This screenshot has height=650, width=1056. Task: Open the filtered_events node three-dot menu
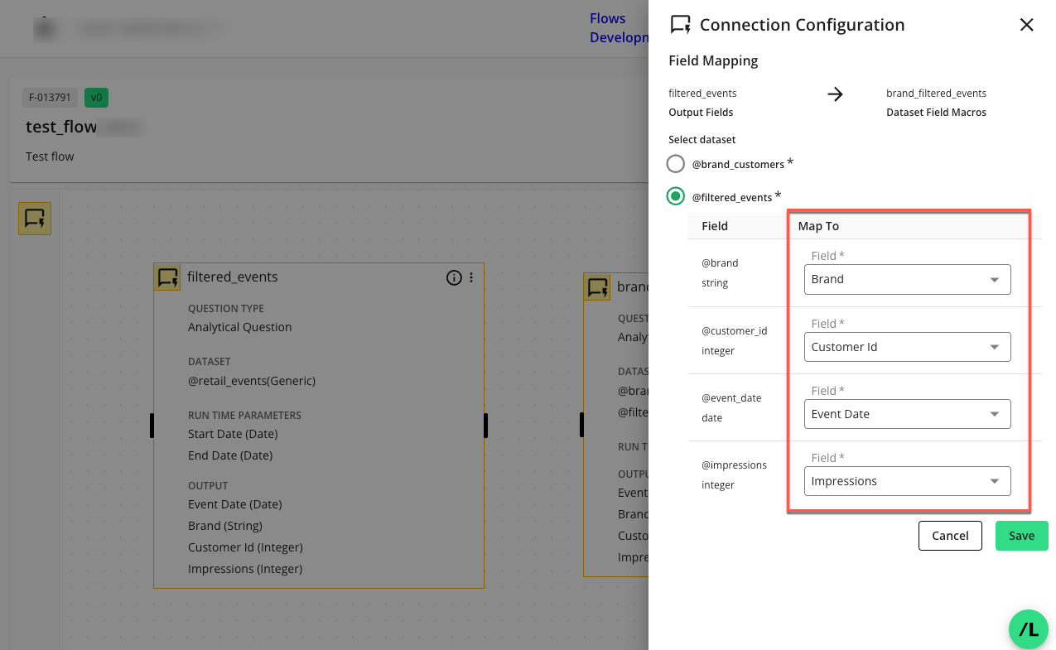tap(471, 277)
